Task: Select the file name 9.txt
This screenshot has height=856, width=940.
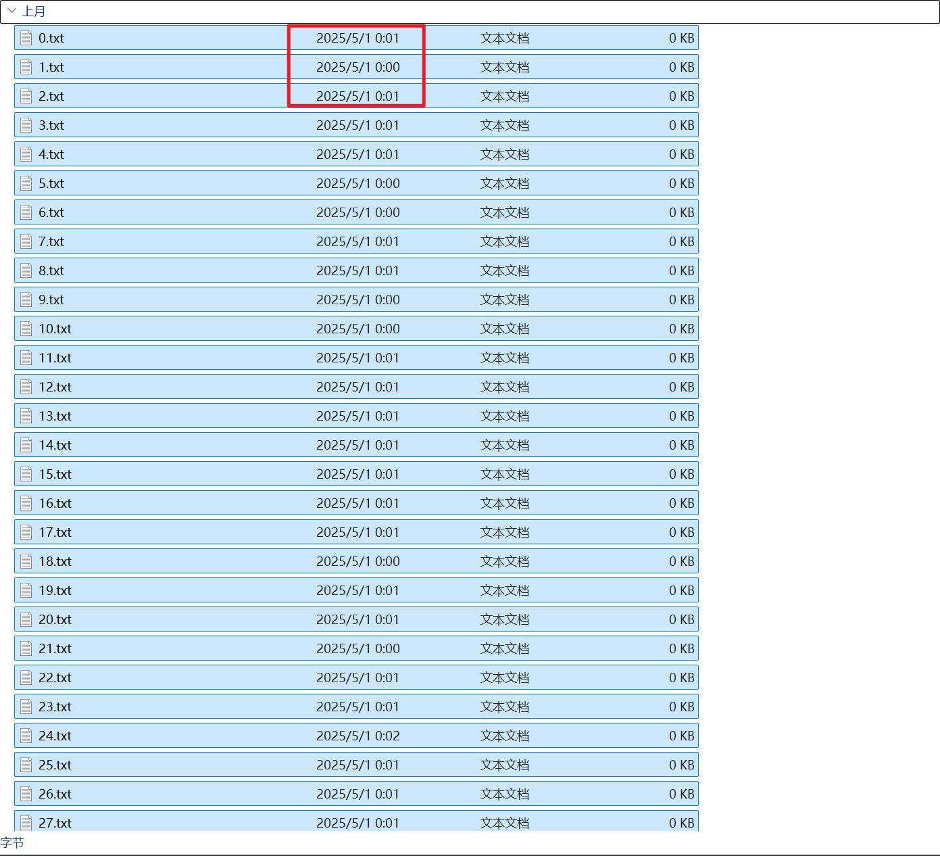Action: tap(51, 300)
